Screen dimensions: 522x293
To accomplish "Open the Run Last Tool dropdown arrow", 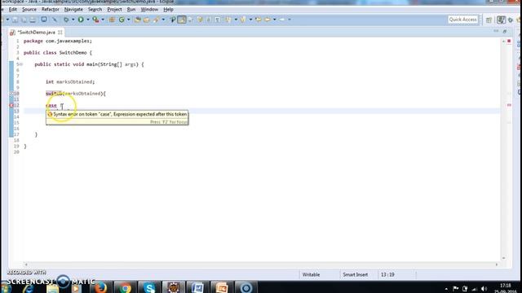I will pyautogui.click(x=103, y=20).
